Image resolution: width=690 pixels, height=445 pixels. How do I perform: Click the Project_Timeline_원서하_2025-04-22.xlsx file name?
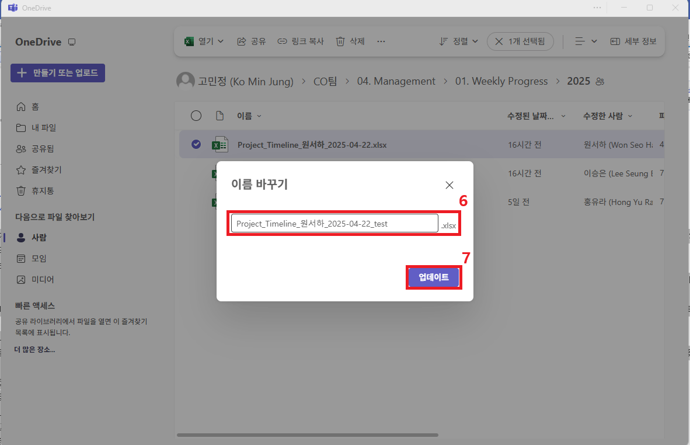pyautogui.click(x=312, y=145)
